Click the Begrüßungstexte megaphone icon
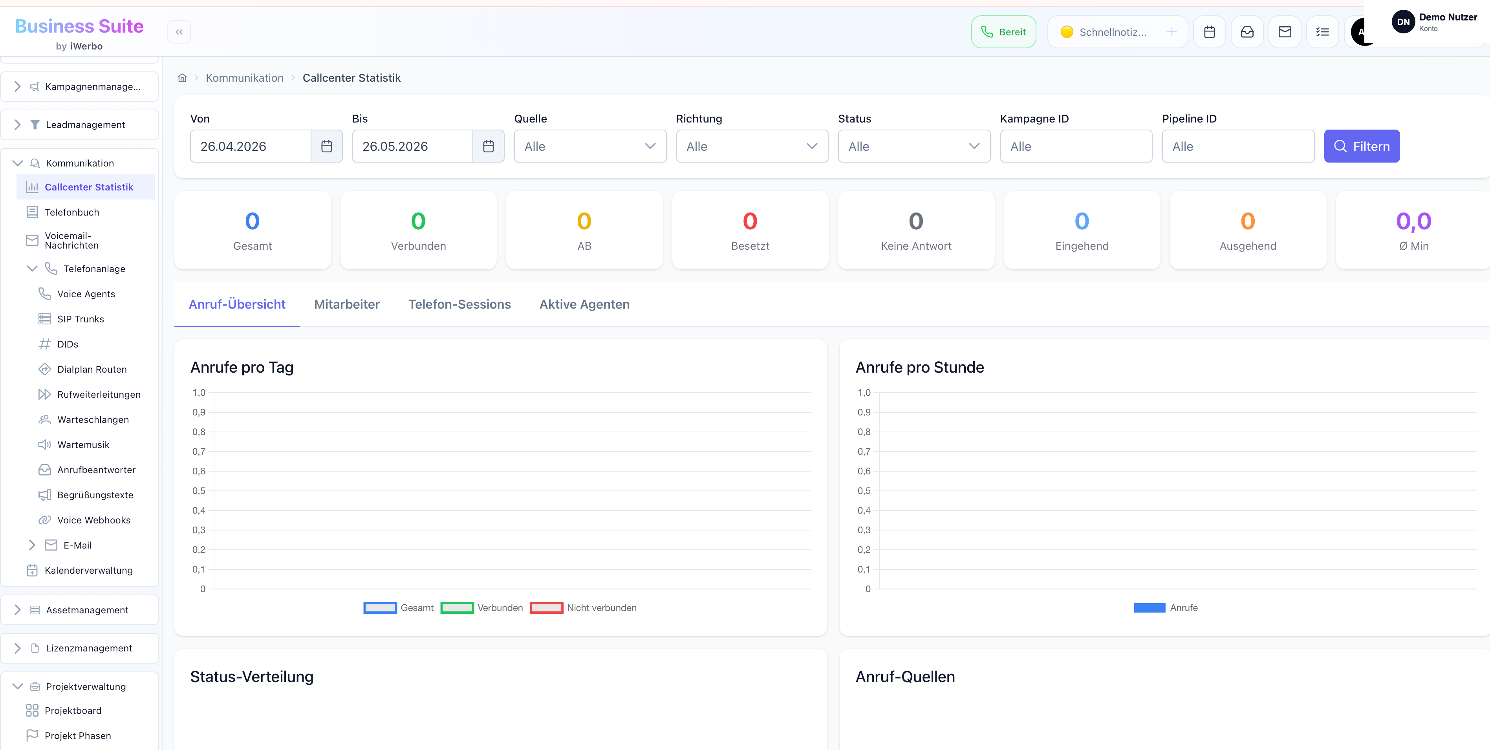Image resolution: width=1490 pixels, height=750 pixels. click(x=44, y=495)
